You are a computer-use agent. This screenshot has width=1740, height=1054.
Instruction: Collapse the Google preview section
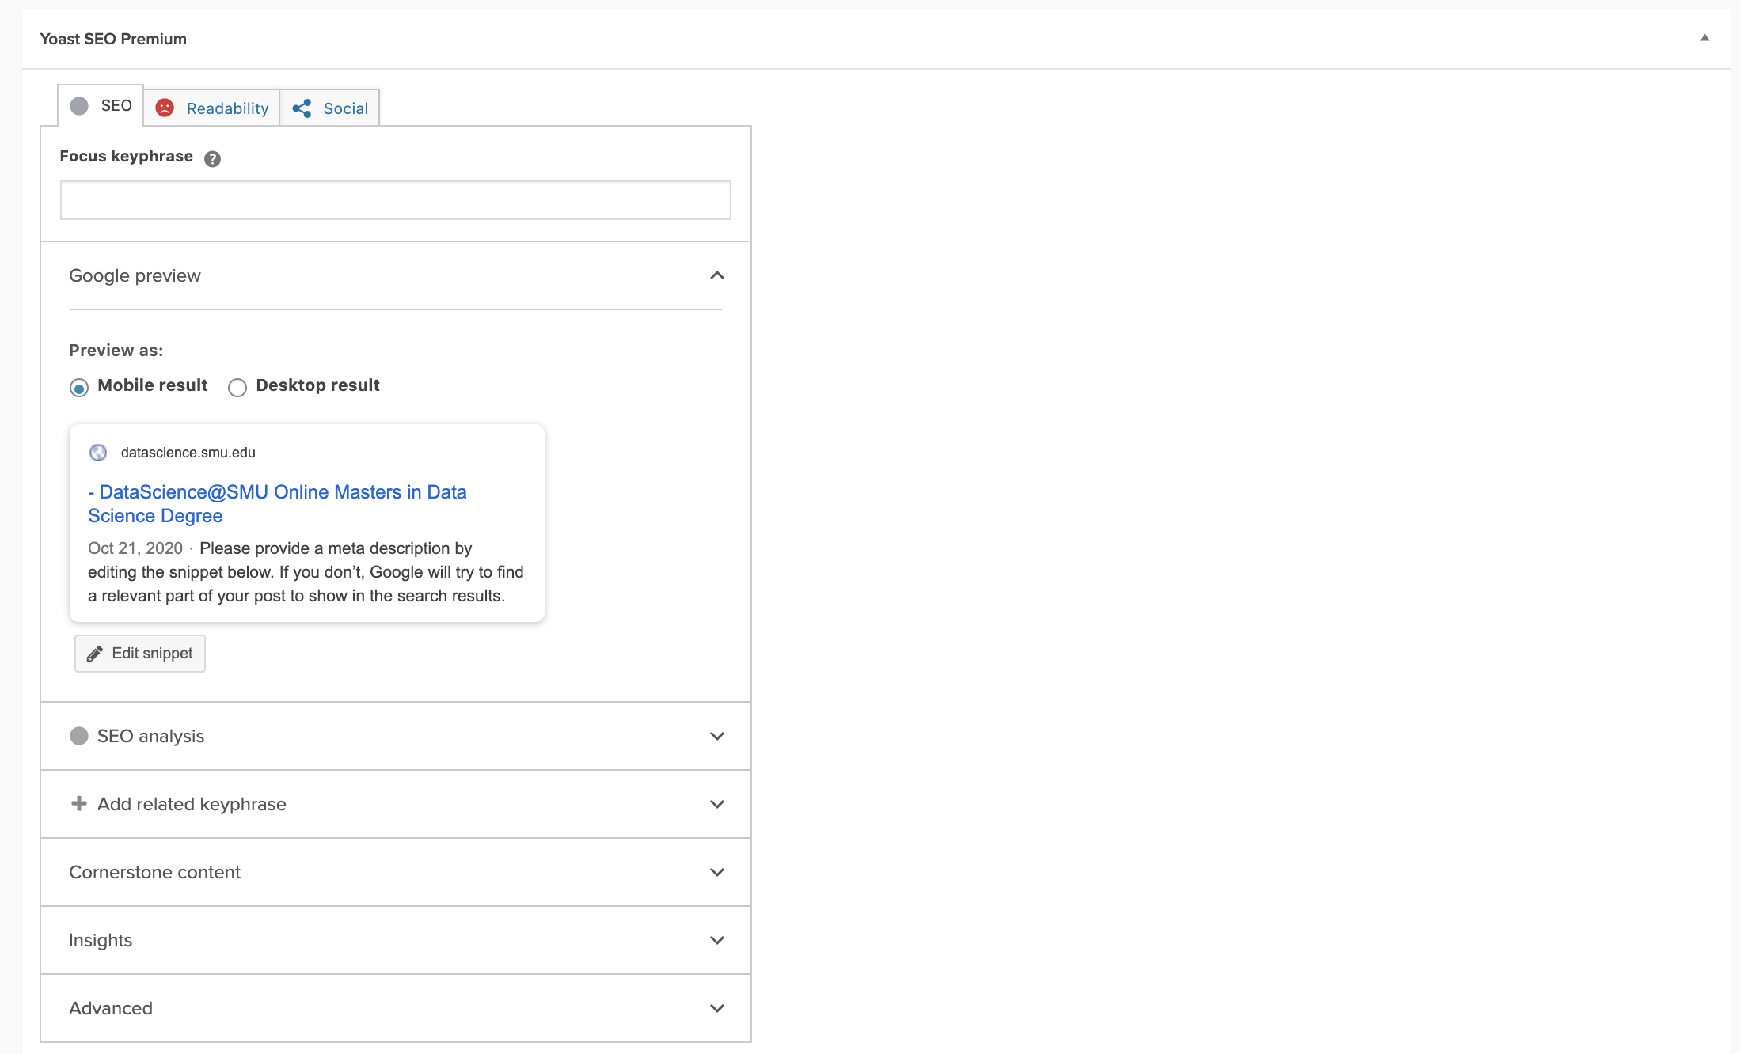(x=717, y=275)
